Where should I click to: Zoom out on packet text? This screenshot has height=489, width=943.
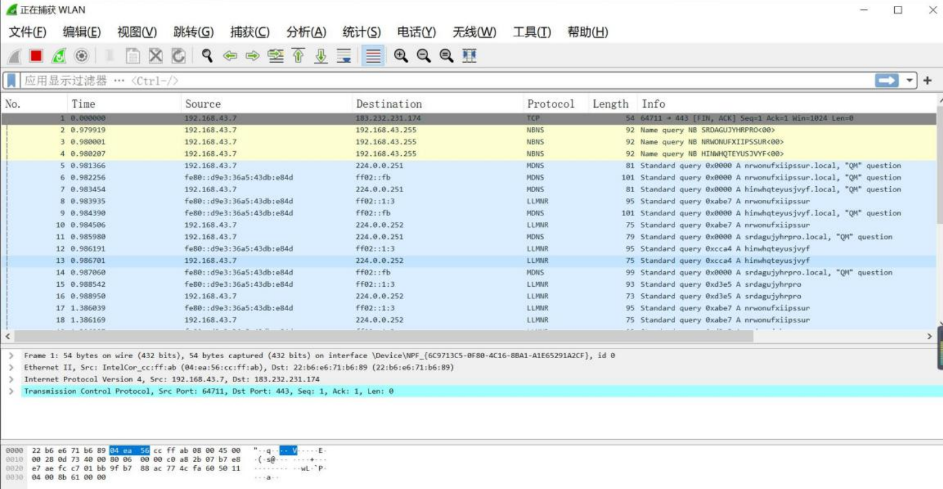pyautogui.click(x=423, y=56)
